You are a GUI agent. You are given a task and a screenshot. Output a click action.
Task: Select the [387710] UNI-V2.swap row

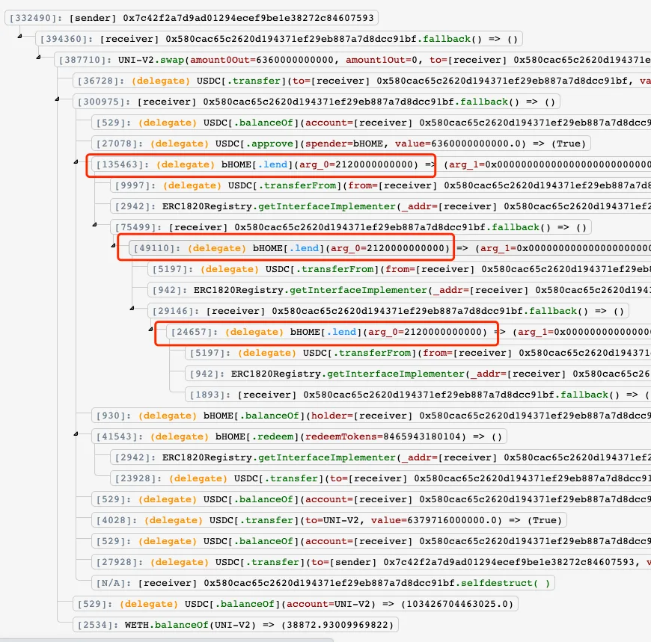tap(352, 60)
